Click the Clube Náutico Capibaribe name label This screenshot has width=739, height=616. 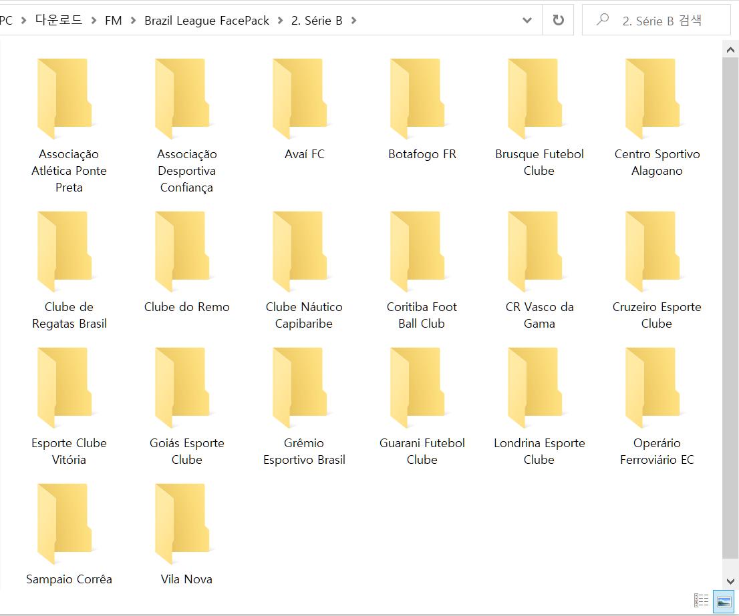click(x=304, y=315)
